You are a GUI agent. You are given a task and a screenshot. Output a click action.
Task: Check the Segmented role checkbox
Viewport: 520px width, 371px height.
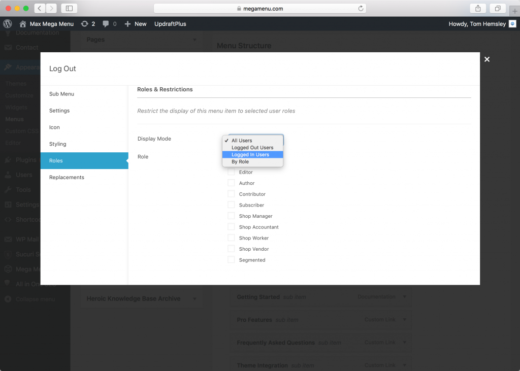pos(230,259)
